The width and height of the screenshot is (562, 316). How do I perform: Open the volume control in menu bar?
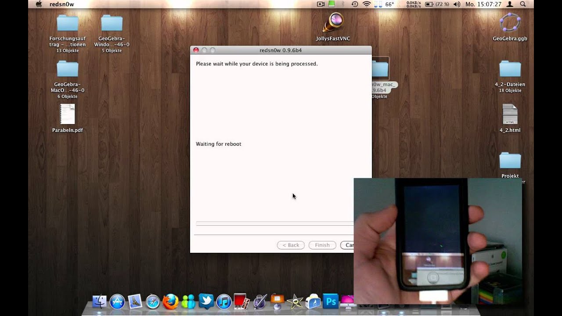pyautogui.click(x=457, y=4)
